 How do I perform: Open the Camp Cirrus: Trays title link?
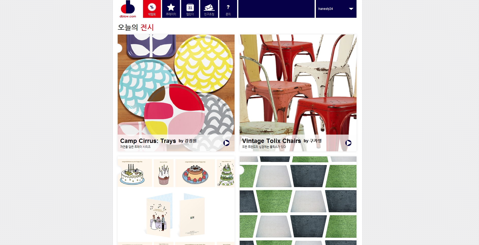(148, 141)
